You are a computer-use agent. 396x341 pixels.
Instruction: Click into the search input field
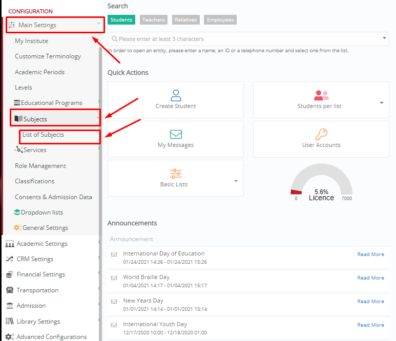coord(248,39)
